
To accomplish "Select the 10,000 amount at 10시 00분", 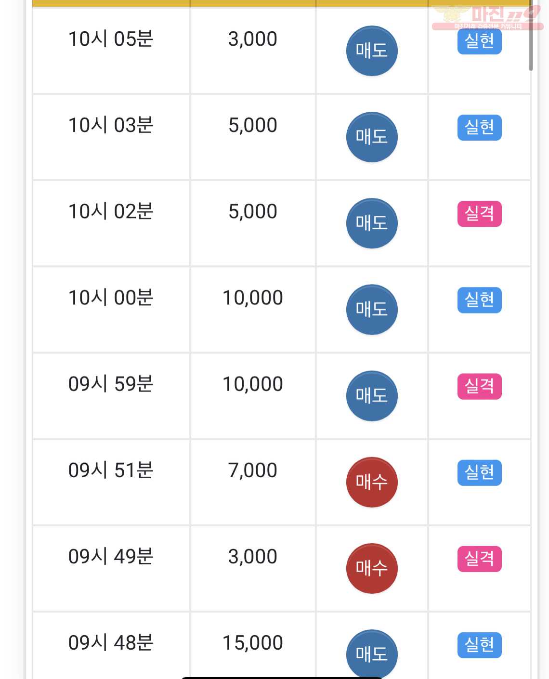I will point(253,298).
